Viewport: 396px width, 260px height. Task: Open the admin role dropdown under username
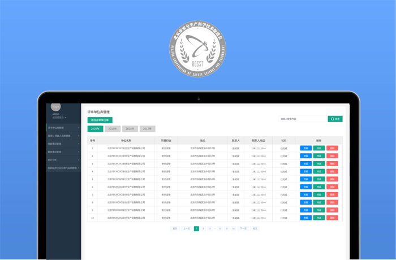(x=59, y=118)
